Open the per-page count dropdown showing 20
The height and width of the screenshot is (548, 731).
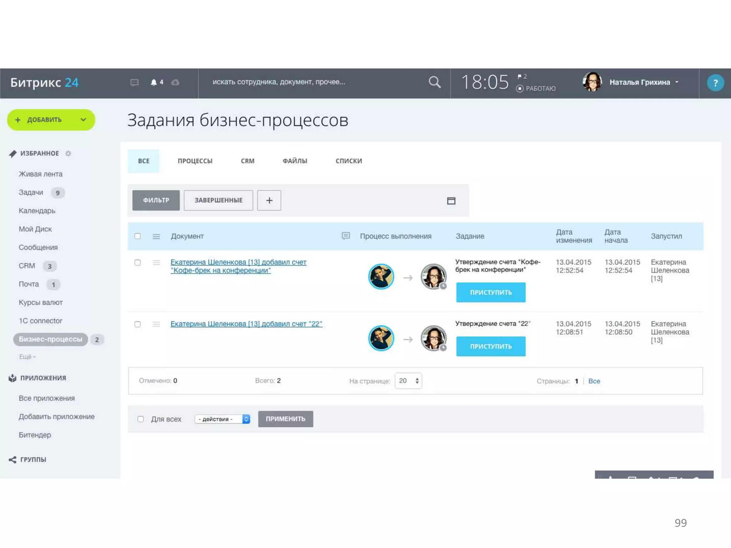pos(408,381)
